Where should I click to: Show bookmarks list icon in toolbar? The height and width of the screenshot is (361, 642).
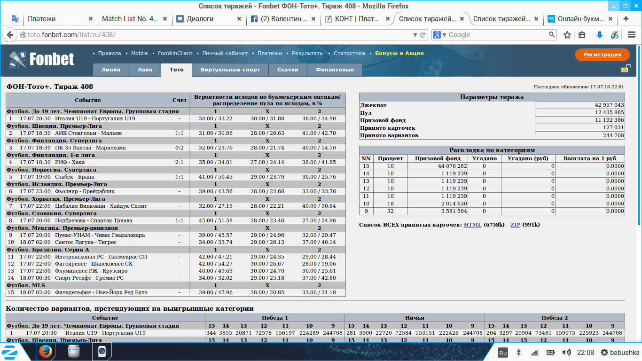[582, 35]
